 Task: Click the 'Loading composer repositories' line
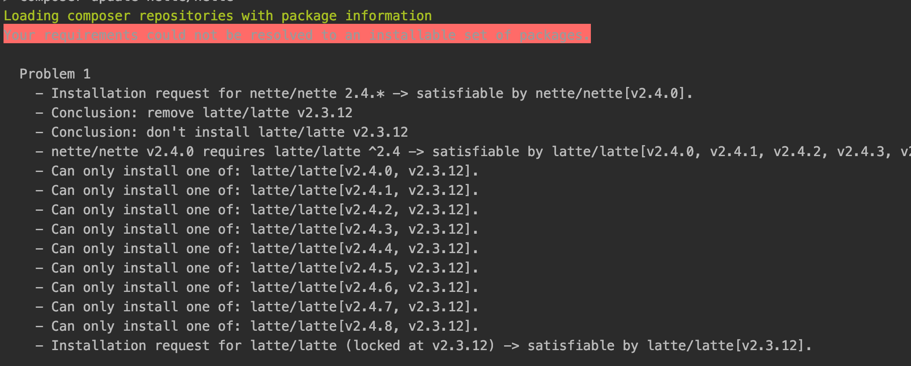[218, 16]
